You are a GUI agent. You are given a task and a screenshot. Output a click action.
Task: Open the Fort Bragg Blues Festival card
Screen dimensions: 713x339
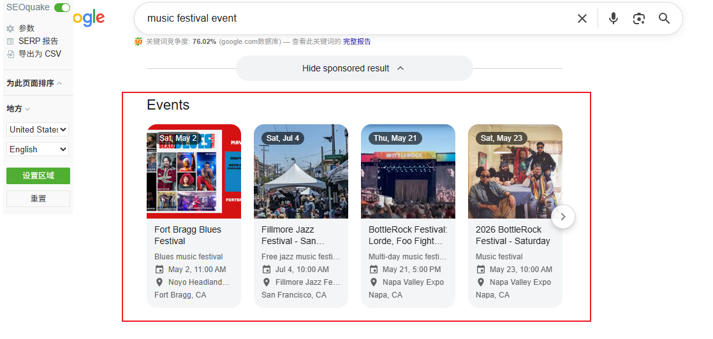[194, 235]
